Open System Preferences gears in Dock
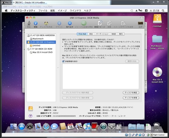This screenshot has width=169, height=138. (112, 126)
